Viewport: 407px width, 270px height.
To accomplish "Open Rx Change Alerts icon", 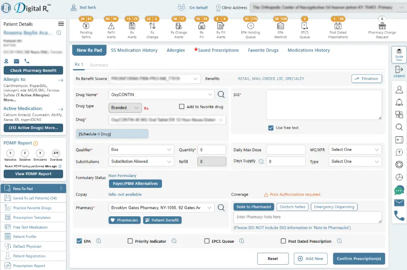I will click(179, 26).
